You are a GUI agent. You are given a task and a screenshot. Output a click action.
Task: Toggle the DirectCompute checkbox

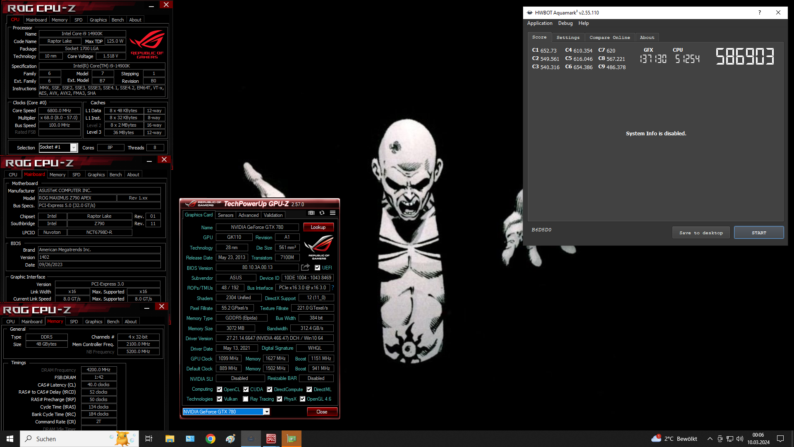[x=270, y=389]
